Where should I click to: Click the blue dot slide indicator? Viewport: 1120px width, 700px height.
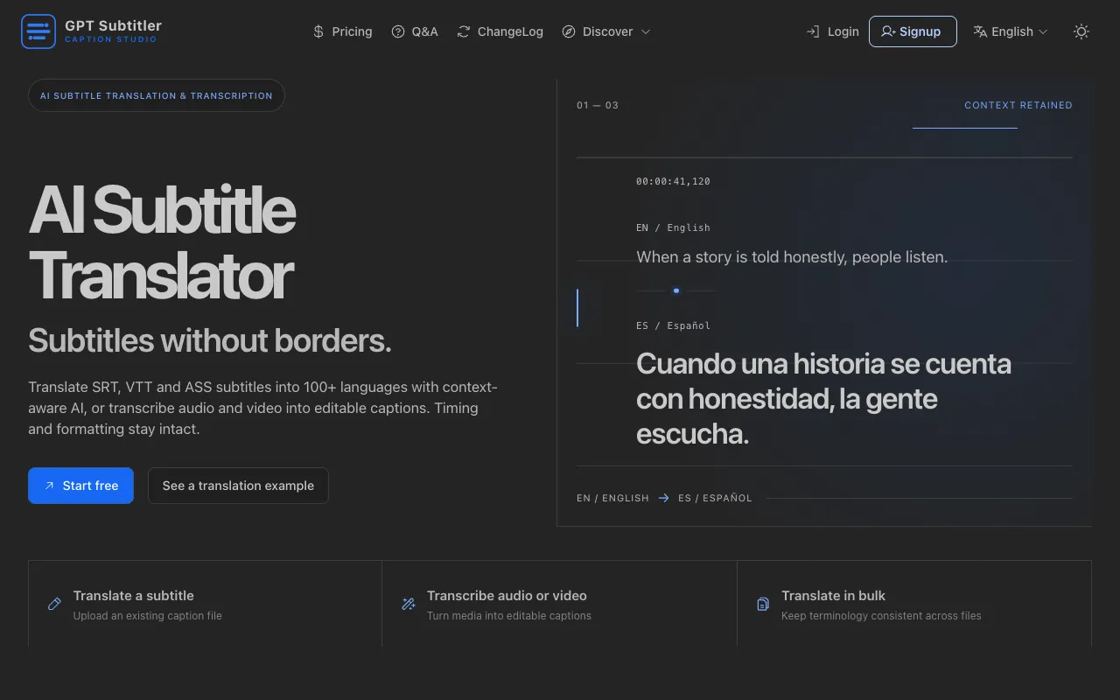click(x=676, y=290)
